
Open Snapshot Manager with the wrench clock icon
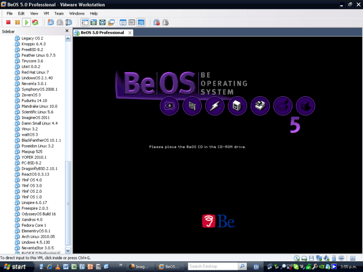[x=69, y=22]
